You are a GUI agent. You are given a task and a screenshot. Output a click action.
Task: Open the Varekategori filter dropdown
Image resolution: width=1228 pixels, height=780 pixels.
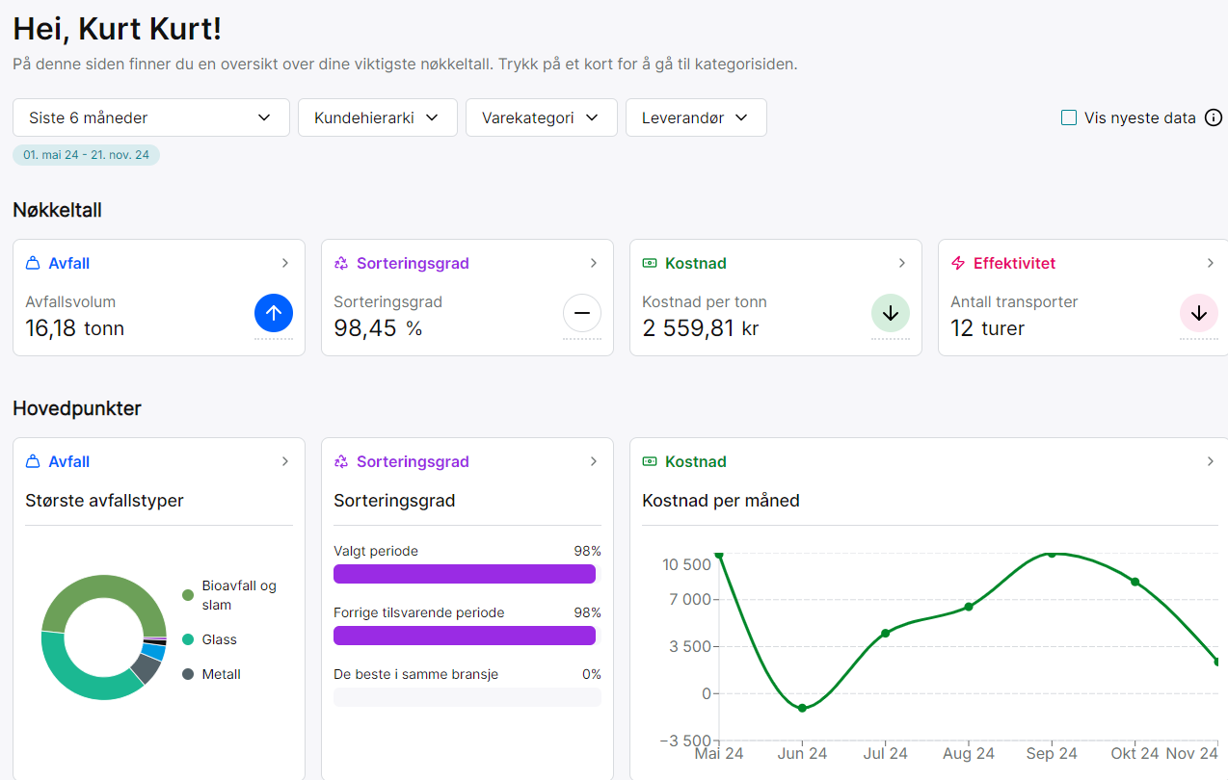[541, 117]
